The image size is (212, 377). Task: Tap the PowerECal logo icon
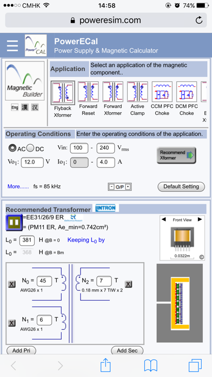point(36,45)
